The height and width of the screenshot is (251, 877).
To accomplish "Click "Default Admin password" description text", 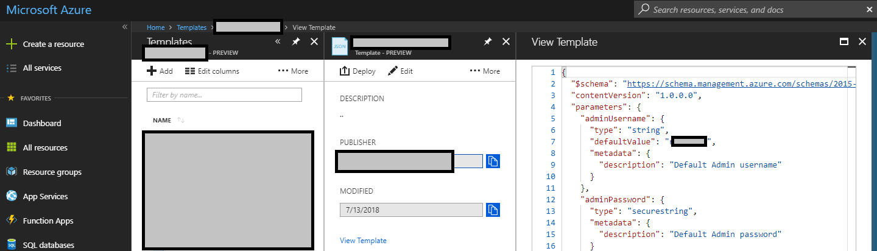I will pyautogui.click(x=725, y=234).
